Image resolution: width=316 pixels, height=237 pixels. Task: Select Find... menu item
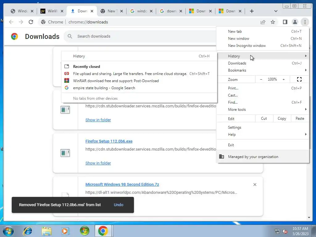pyautogui.click(x=263, y=102)
